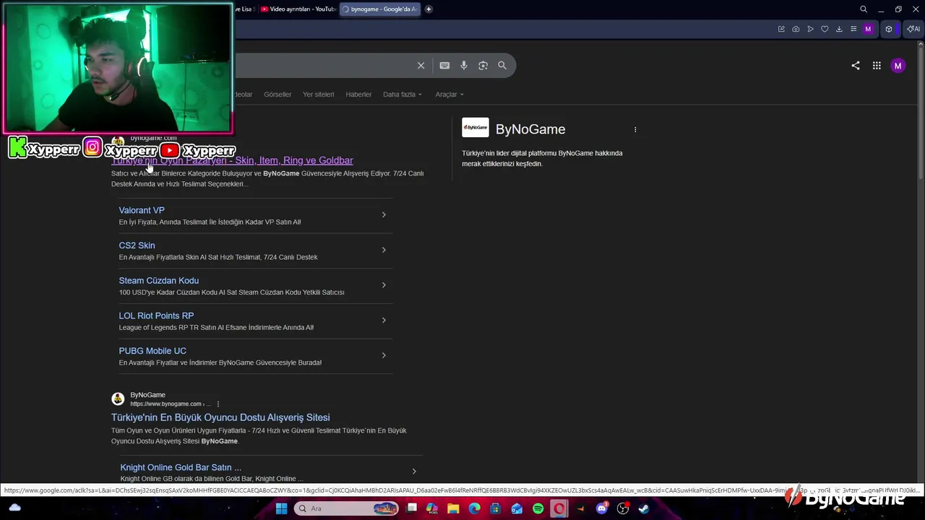Open Türkiye'nin Oyun Pazaryeri sponsored result
The height and width of the screenshot is (520, 925).
pos(232,160)
